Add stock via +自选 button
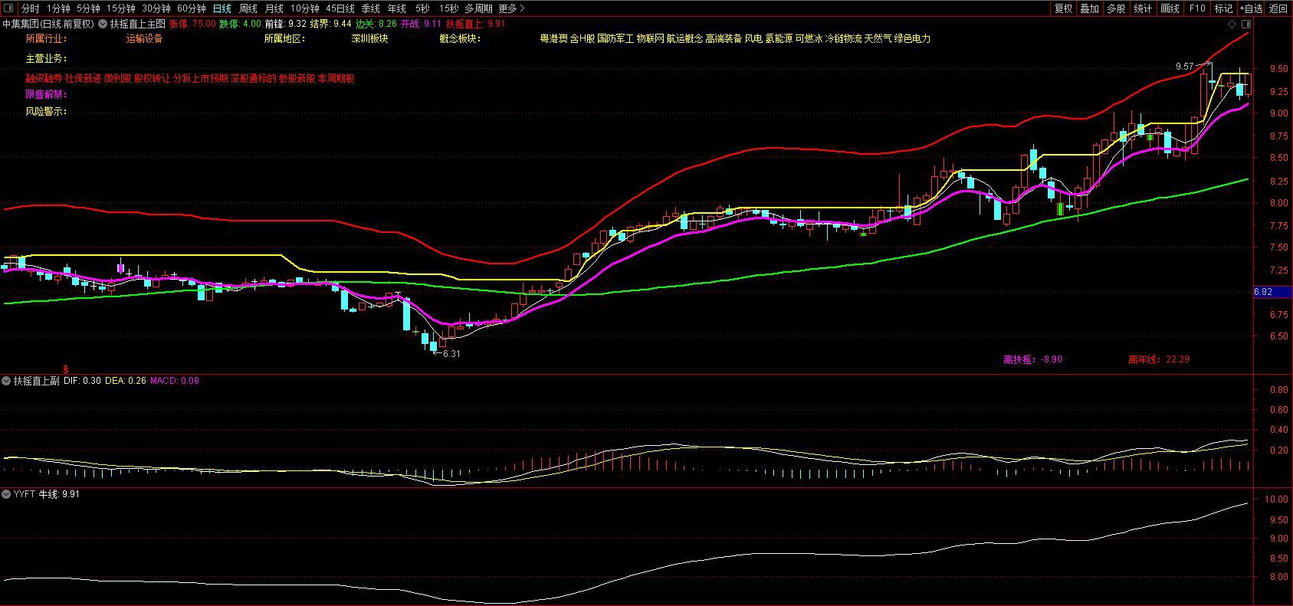Image resolution: width=1293 pixels, height=606 pixels. pos(1250,8)
